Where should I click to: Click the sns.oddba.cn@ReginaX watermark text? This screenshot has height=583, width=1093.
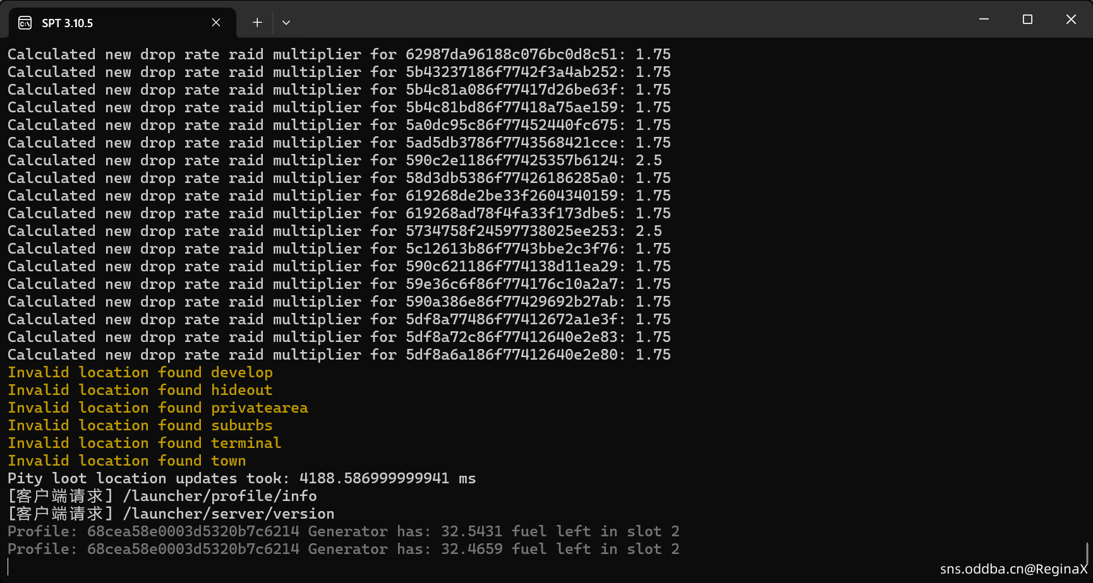(x=1013, y=569)
